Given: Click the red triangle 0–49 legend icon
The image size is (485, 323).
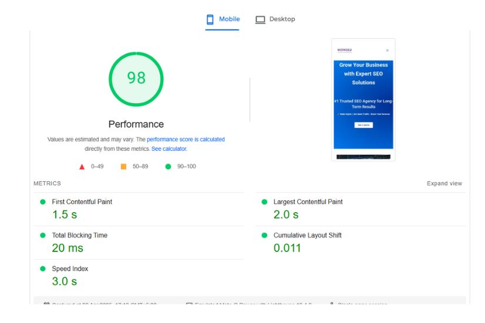Looking at the screenshot, I should click(82, 166).
